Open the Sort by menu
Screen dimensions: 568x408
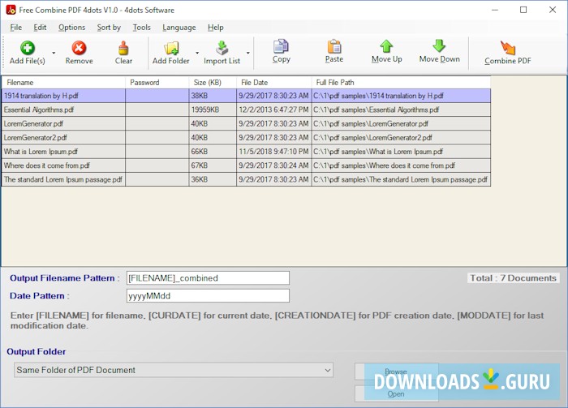[x=109, y=27]
